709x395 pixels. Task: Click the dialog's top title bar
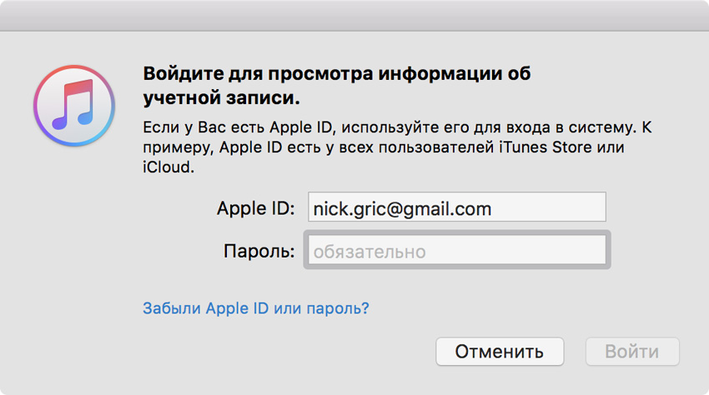click(x=354, y=15)
